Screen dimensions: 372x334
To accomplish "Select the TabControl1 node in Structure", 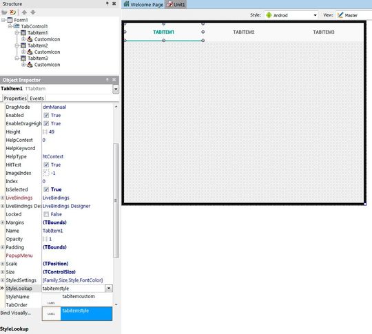I will coord(34,26).
